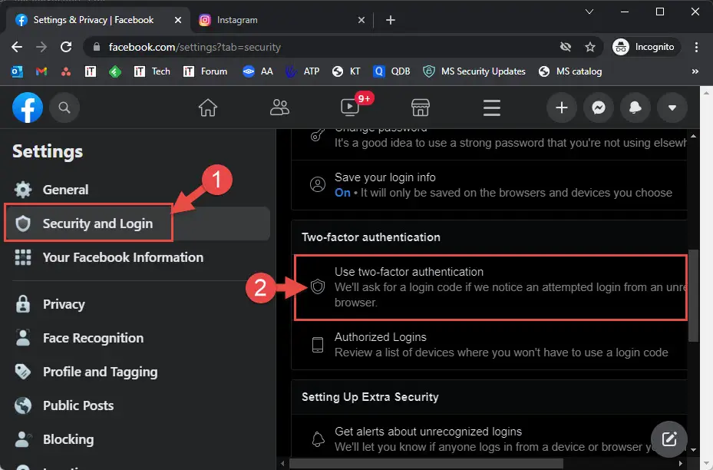Click the horizontal scrollbar at page bottom
Screen dimensions: 713x470
click(426, 463)
